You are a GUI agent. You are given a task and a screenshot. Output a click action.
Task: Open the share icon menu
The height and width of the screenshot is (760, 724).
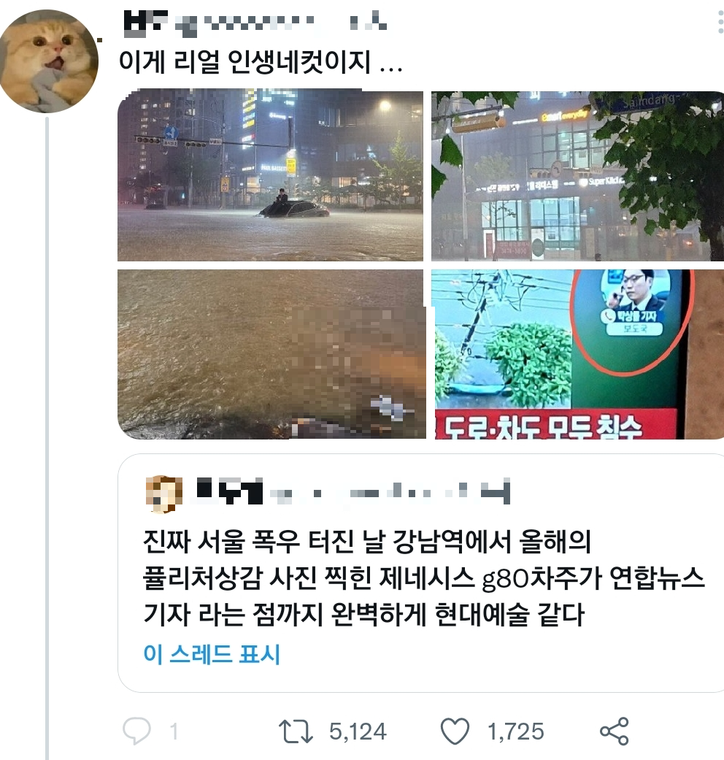click(x=614, y=731)
